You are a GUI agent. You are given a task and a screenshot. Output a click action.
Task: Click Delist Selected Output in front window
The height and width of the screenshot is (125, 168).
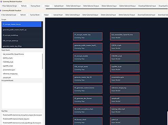click(x=90, y=15)
